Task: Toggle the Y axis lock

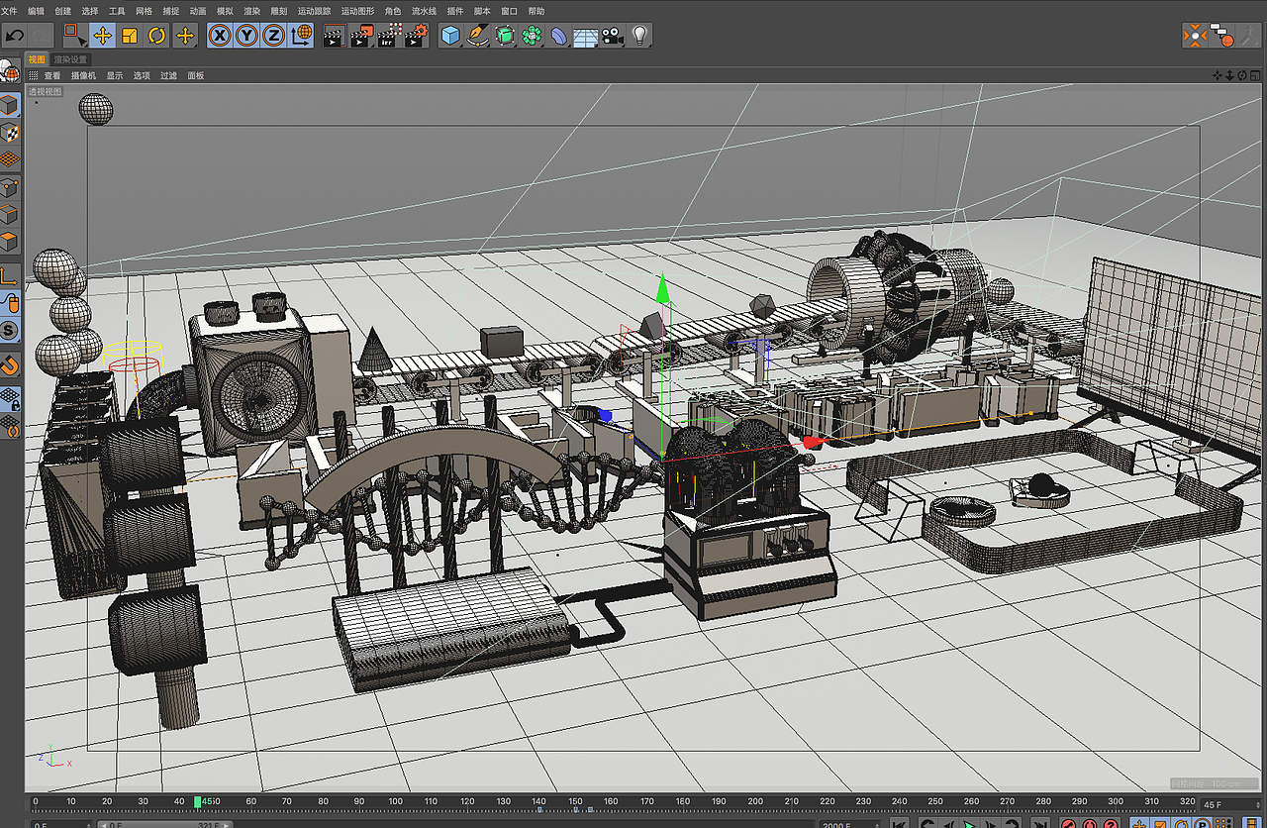Action: 245,36
